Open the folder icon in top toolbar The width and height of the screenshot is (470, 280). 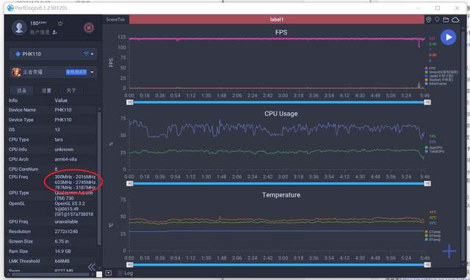click(x=446, y=20)
